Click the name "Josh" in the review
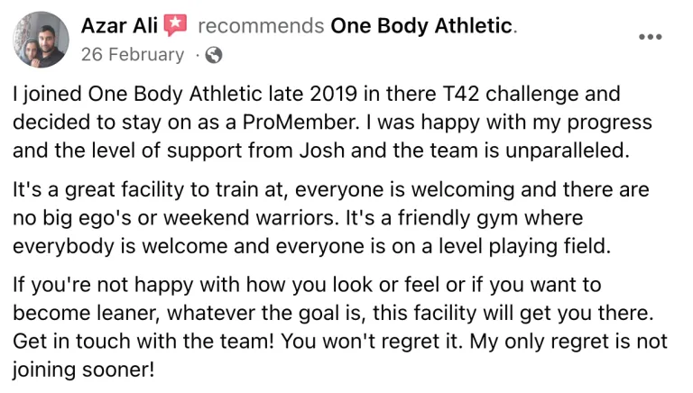Viewport: 693px width, 393px height. tap(322, 151)
